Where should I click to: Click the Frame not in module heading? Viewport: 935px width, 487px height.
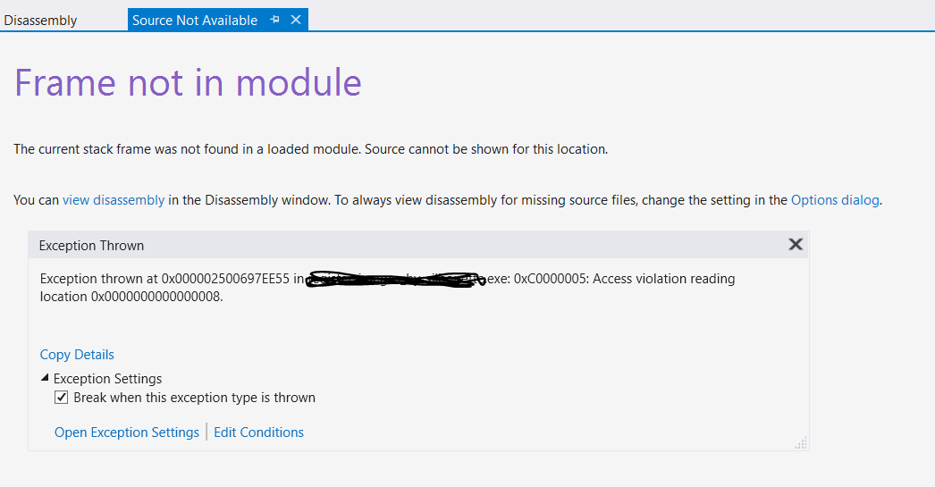188,82
